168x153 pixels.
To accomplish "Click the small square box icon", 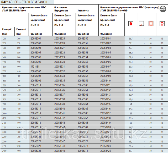I will pos(141,23).
